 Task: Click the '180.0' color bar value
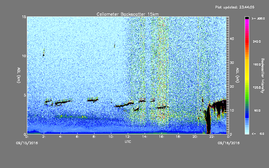[x=257, y=65]
